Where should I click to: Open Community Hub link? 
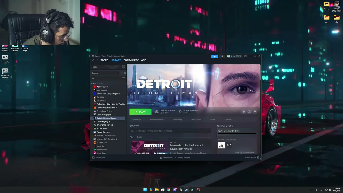[157, 120]
